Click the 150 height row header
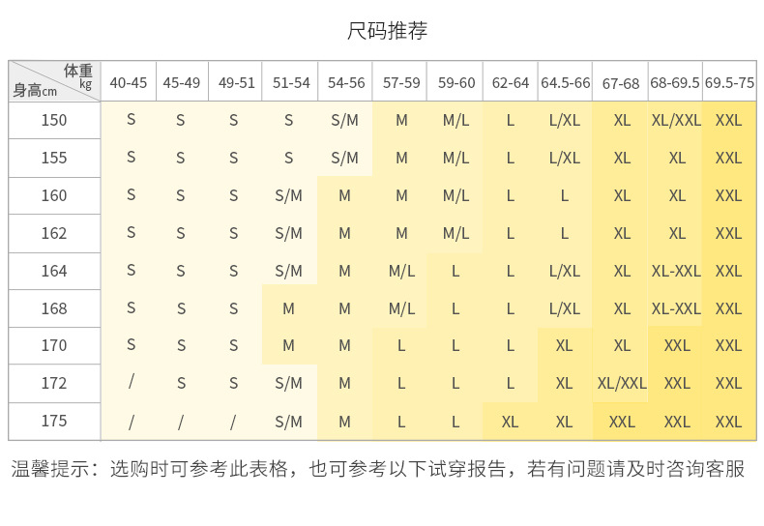Image resolution: width=764 pixels, height=526 pixels. click(x=54, y=120)
